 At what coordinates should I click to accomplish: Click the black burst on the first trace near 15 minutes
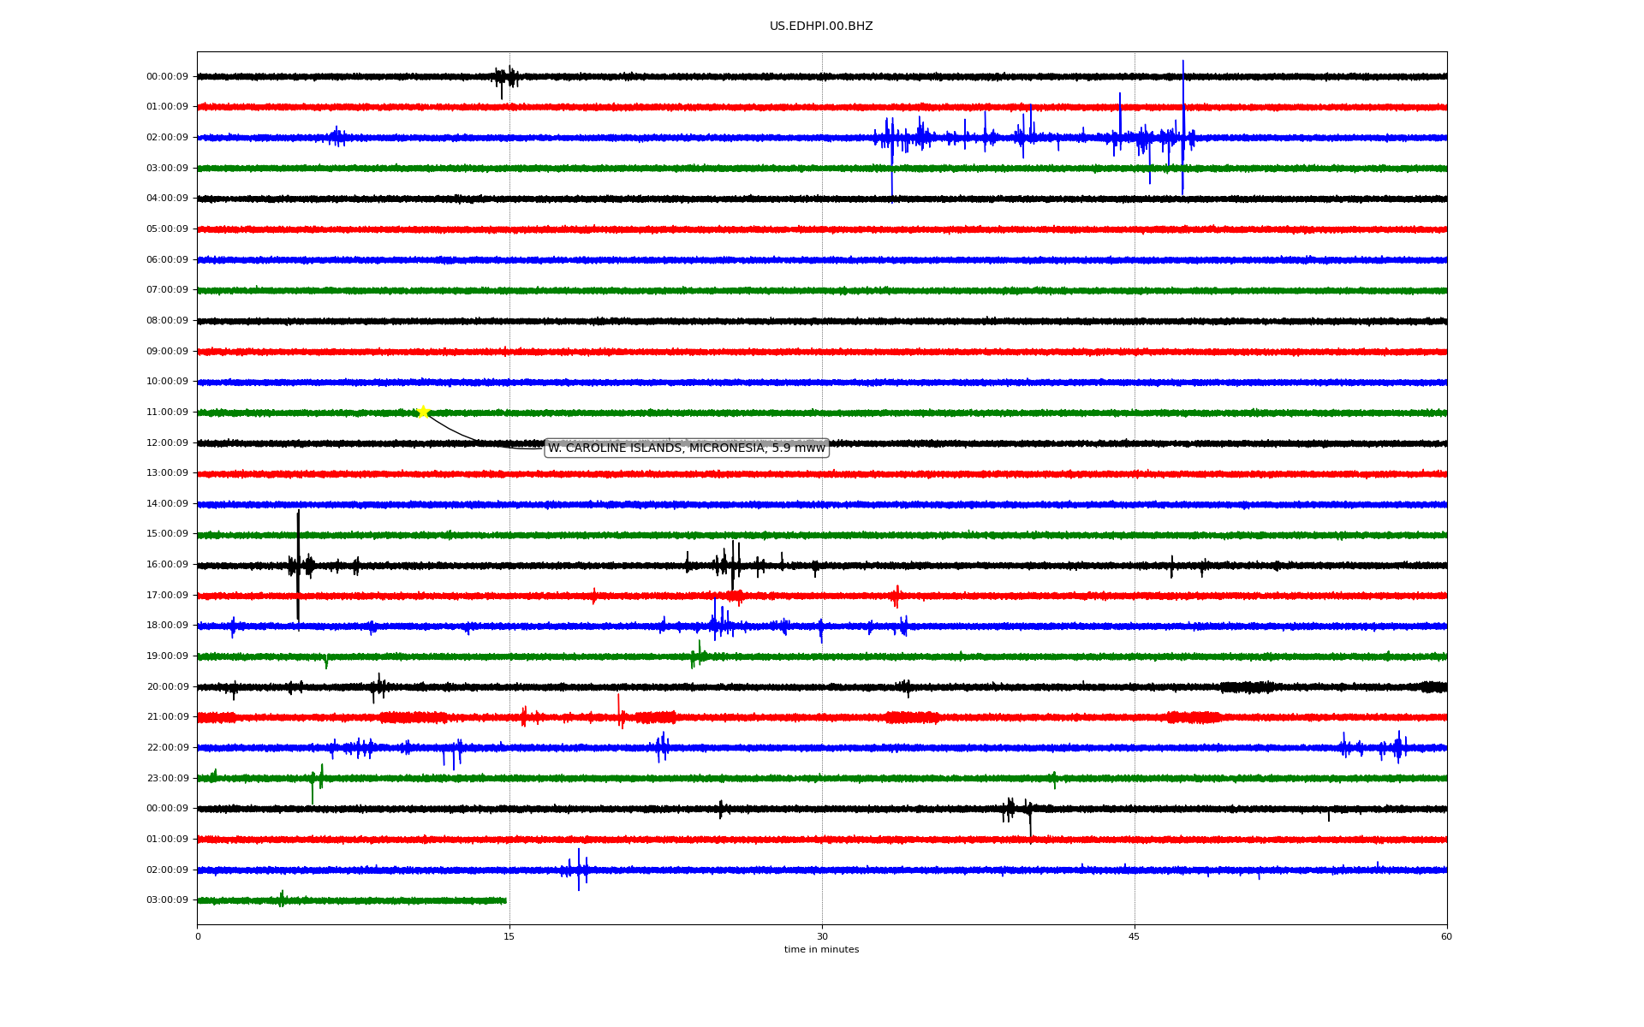pyautogui.click(x=506, y=77)
